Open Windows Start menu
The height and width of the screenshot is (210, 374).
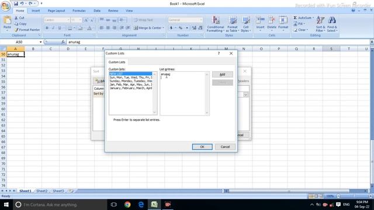(x=6, y=205)
